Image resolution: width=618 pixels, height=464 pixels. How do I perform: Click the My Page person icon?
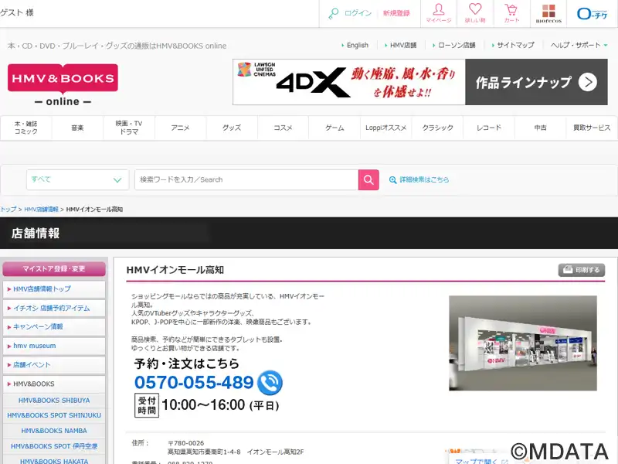pos(438,13)
